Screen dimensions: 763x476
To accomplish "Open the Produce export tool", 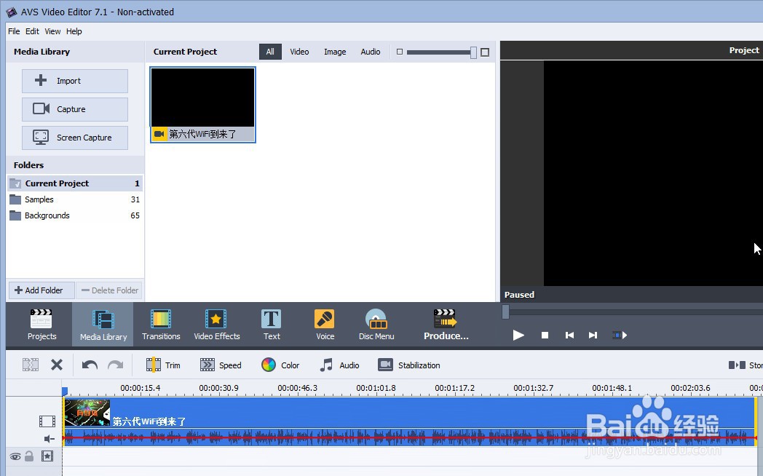I will click(445, 324).
